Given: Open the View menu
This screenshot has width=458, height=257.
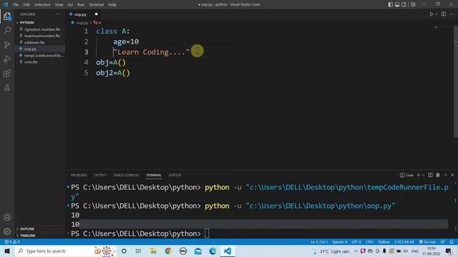Looking at the screenshot, I should [59, 4].
